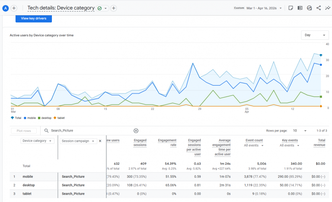Open the Rows per page dropdown
The width and height of the screenshot is (332, 202).
pos(298,131)
